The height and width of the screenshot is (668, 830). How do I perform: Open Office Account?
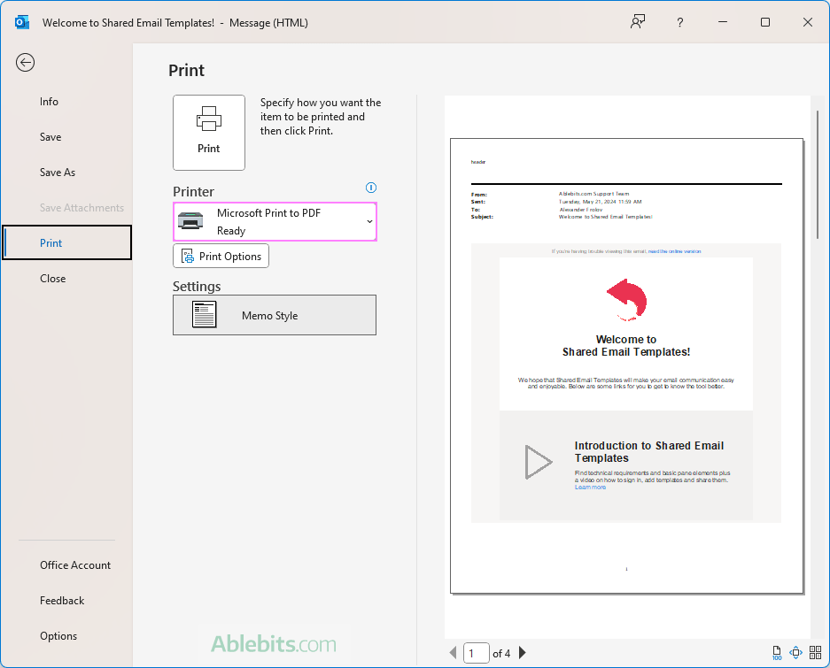(x=75, y=564)
